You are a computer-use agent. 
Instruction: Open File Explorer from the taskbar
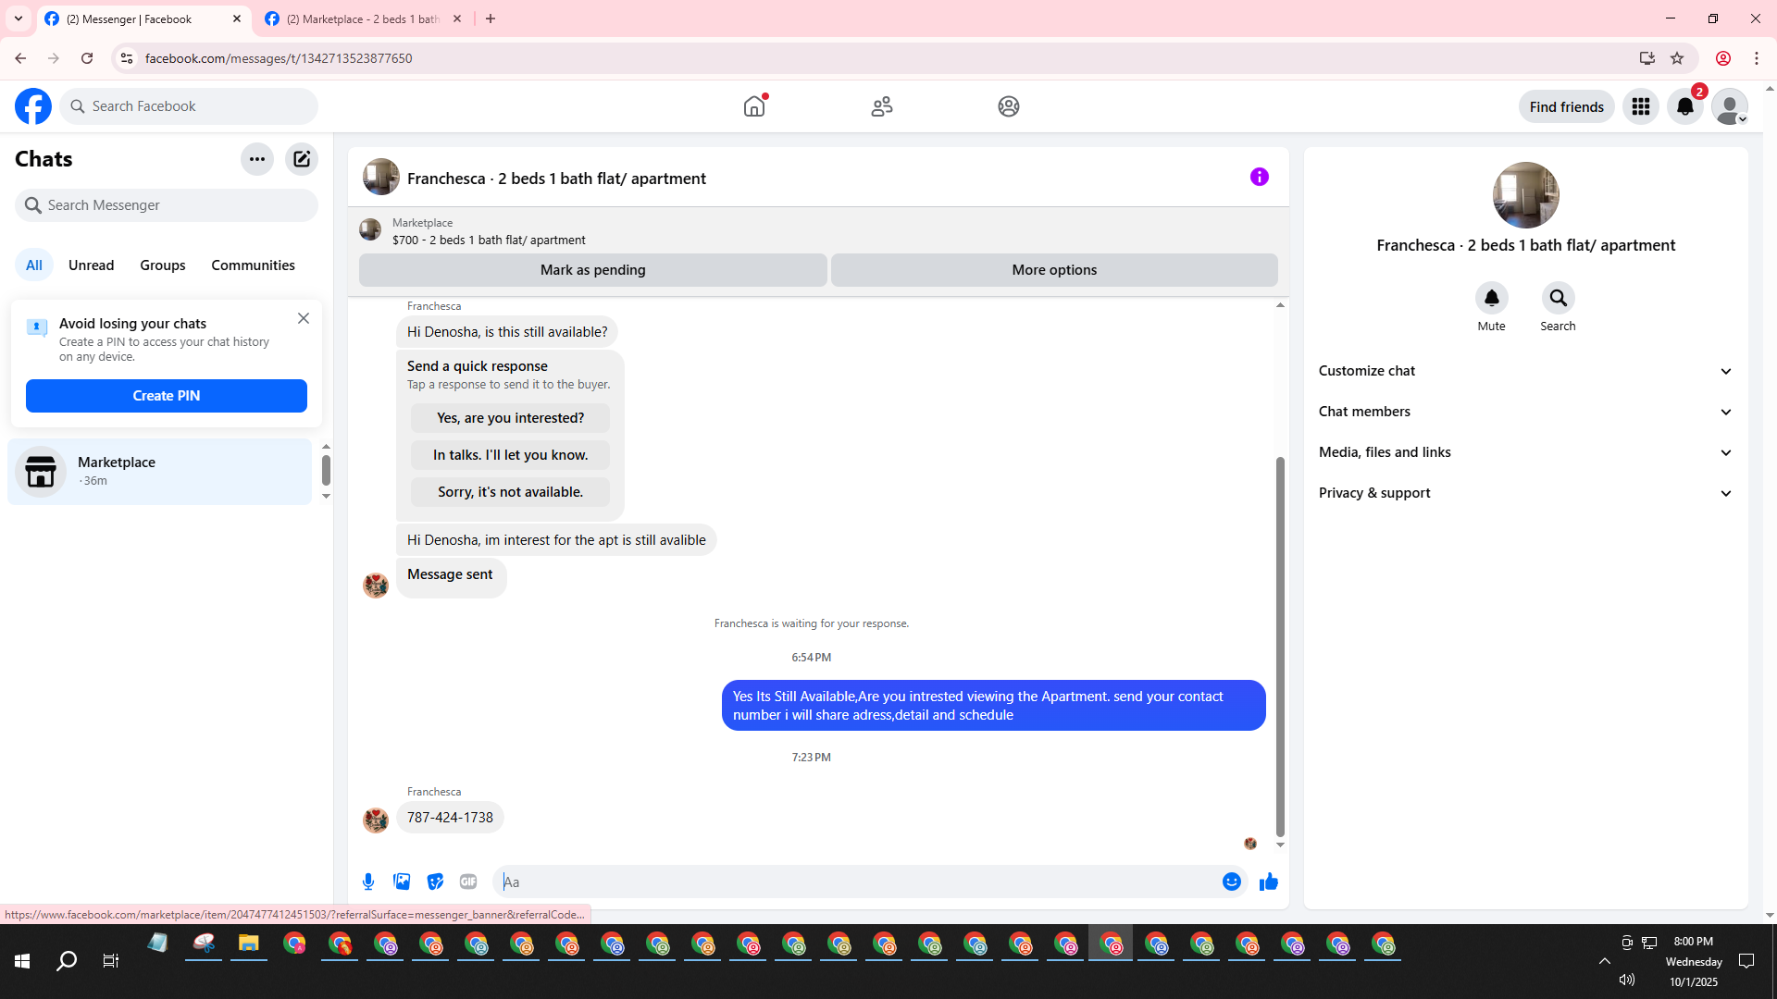click(249, 943)
